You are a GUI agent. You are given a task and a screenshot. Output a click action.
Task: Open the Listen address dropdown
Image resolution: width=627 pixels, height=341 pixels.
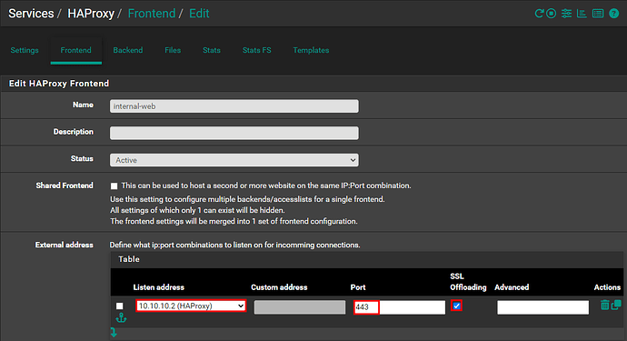point(191,306)
